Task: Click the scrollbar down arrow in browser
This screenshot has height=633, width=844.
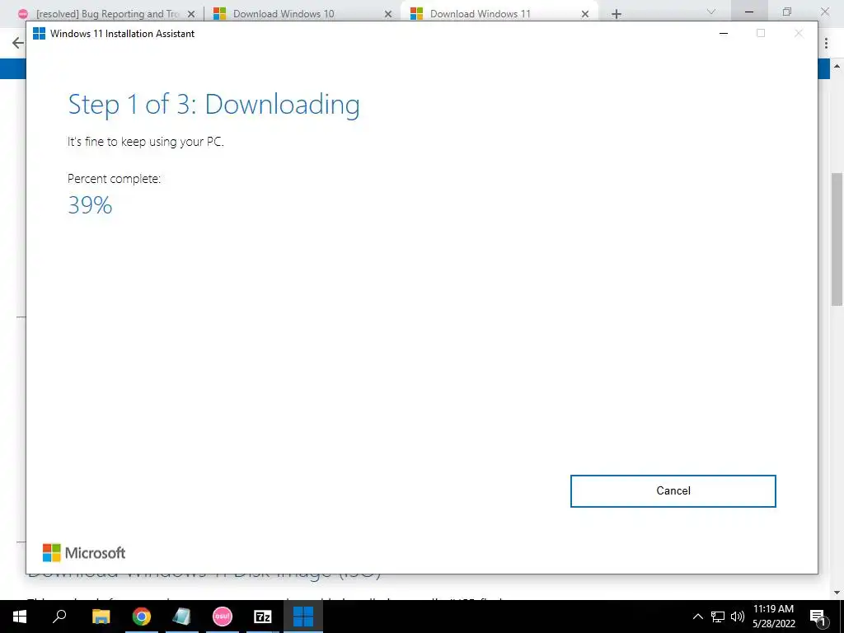Action: tap(837, 593)
